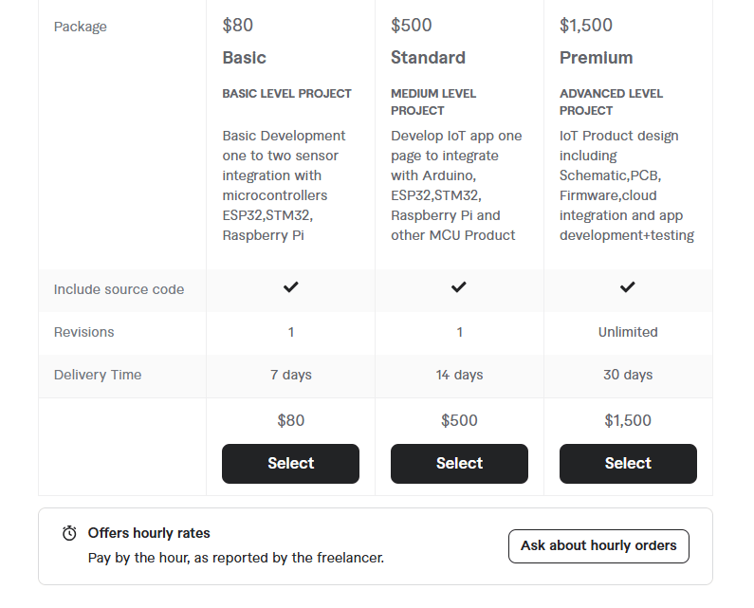This screenshot has height=608, width=754.
Task: Click the Package column label
Action: [x=81, y=27]
